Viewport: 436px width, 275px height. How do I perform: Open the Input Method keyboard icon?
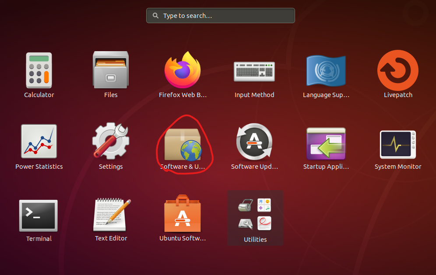click(254, 72)
